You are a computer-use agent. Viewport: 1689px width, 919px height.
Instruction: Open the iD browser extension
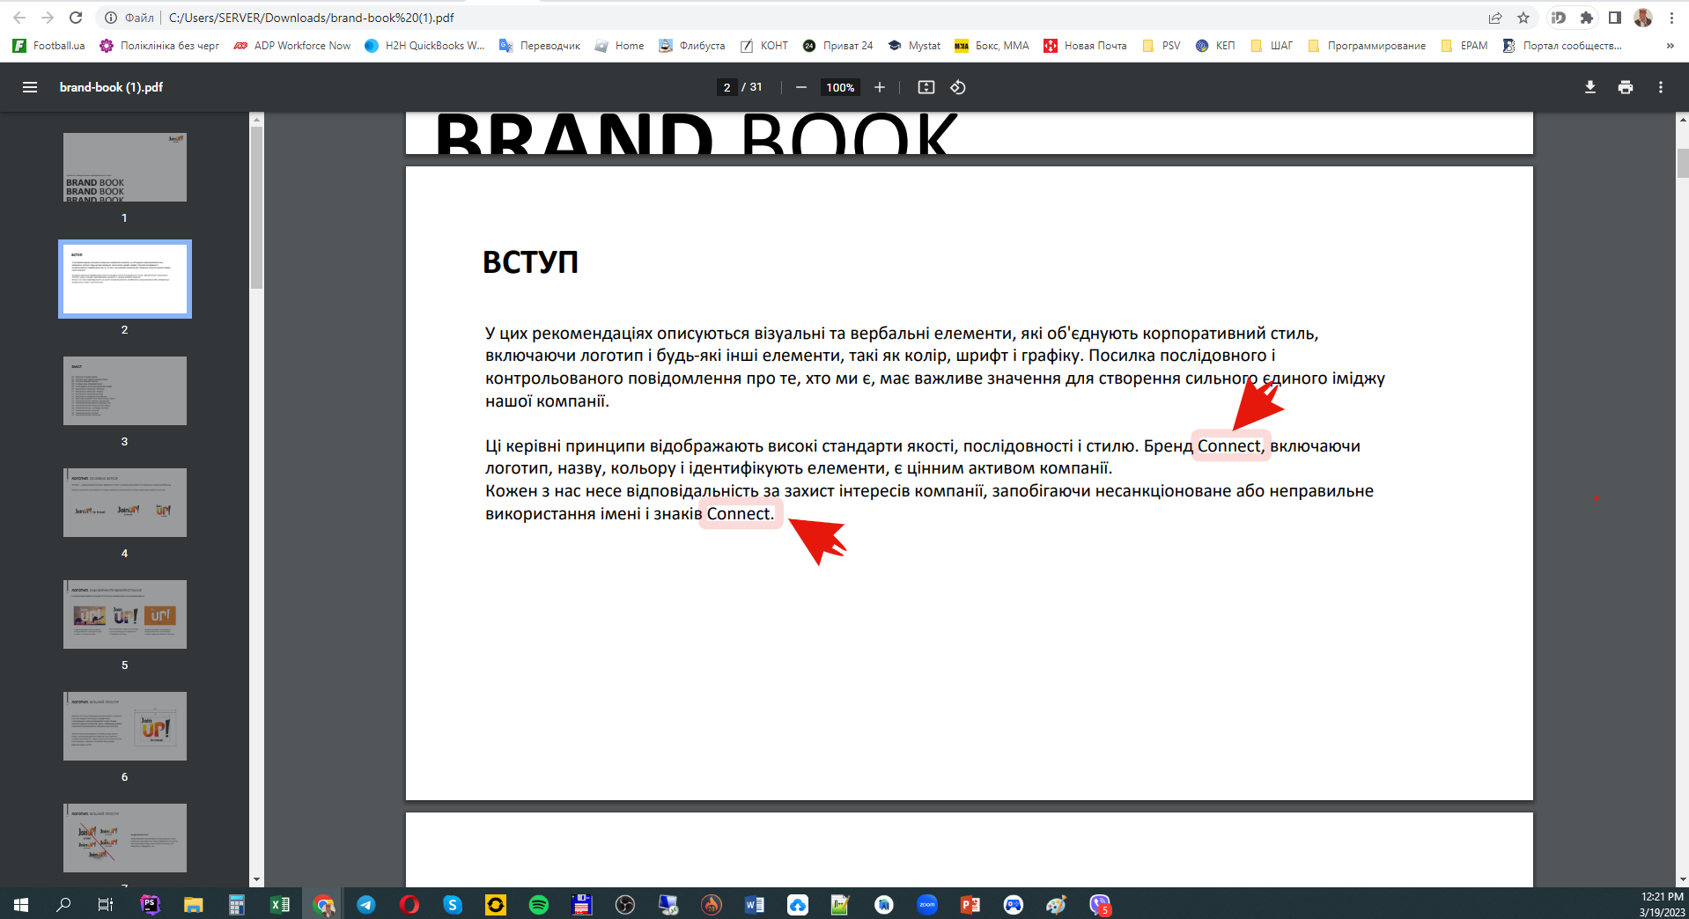(1559, 18)
